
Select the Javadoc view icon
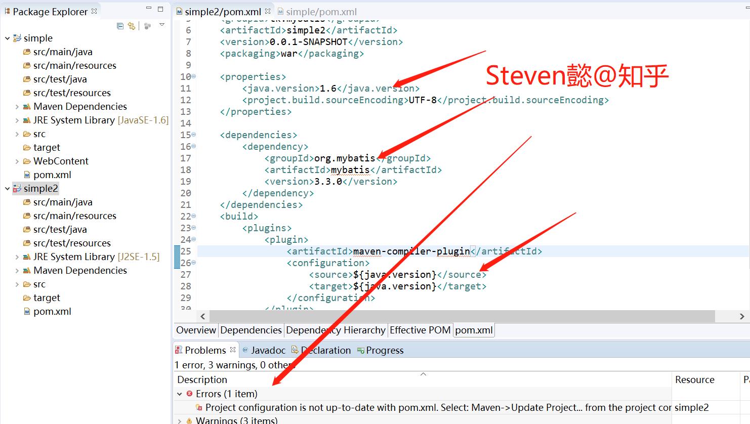pos(245,350)
